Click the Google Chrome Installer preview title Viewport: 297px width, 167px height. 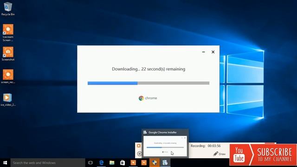click(x=162, y=132)
